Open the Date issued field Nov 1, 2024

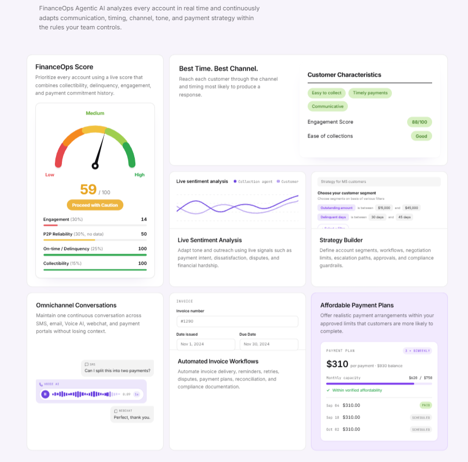(205, 344)
